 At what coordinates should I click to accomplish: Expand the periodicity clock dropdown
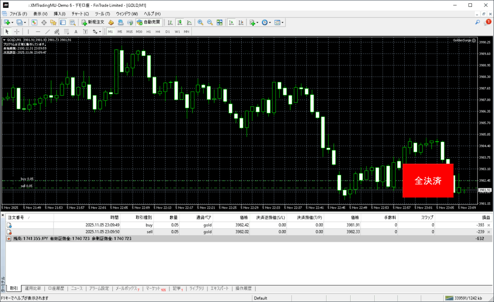pos(271,22)
